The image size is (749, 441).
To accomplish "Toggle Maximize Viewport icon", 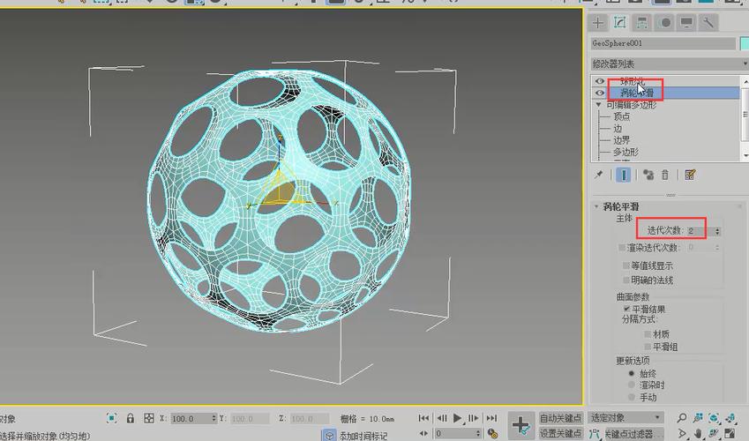I will 730,434.
